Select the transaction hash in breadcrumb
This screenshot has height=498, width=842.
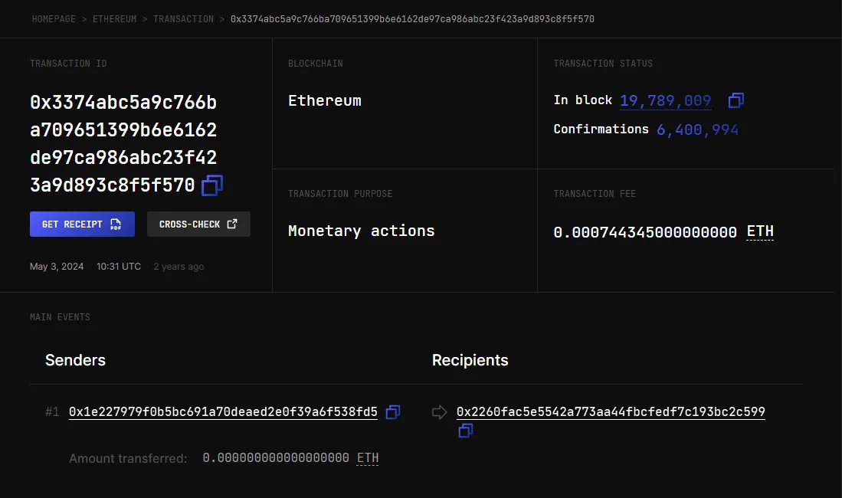412,19
